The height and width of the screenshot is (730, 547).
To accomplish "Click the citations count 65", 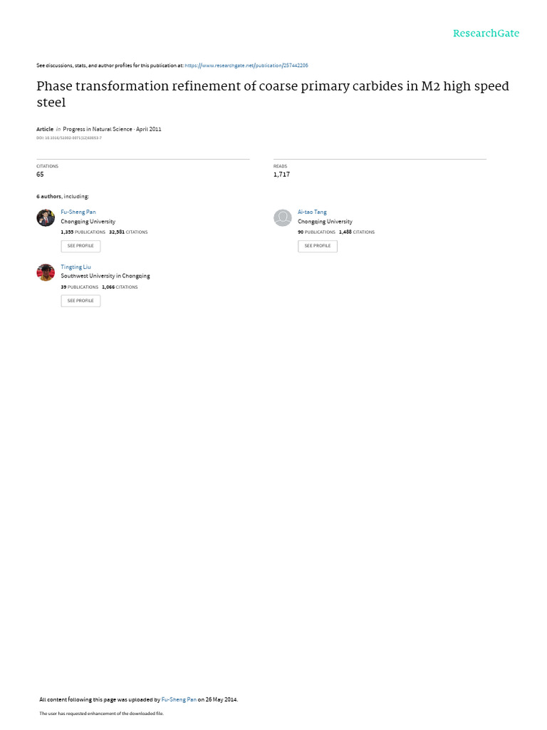I will pos(40,174).
